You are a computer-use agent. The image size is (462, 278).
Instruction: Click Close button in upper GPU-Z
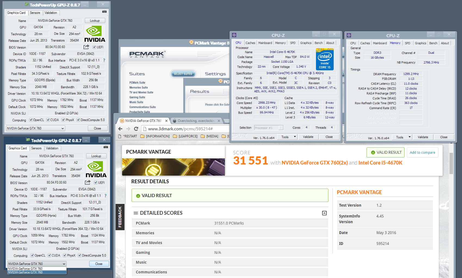pyautogui.click(x=98, y=128)
